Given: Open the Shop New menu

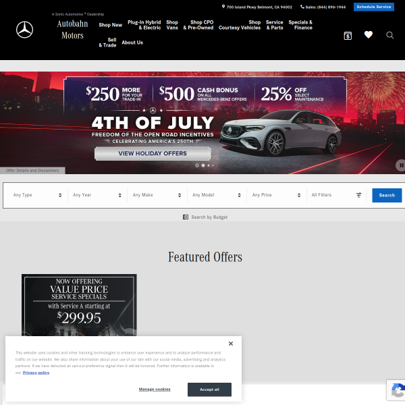Looking at the screenshot, I should tap(110, 25).
